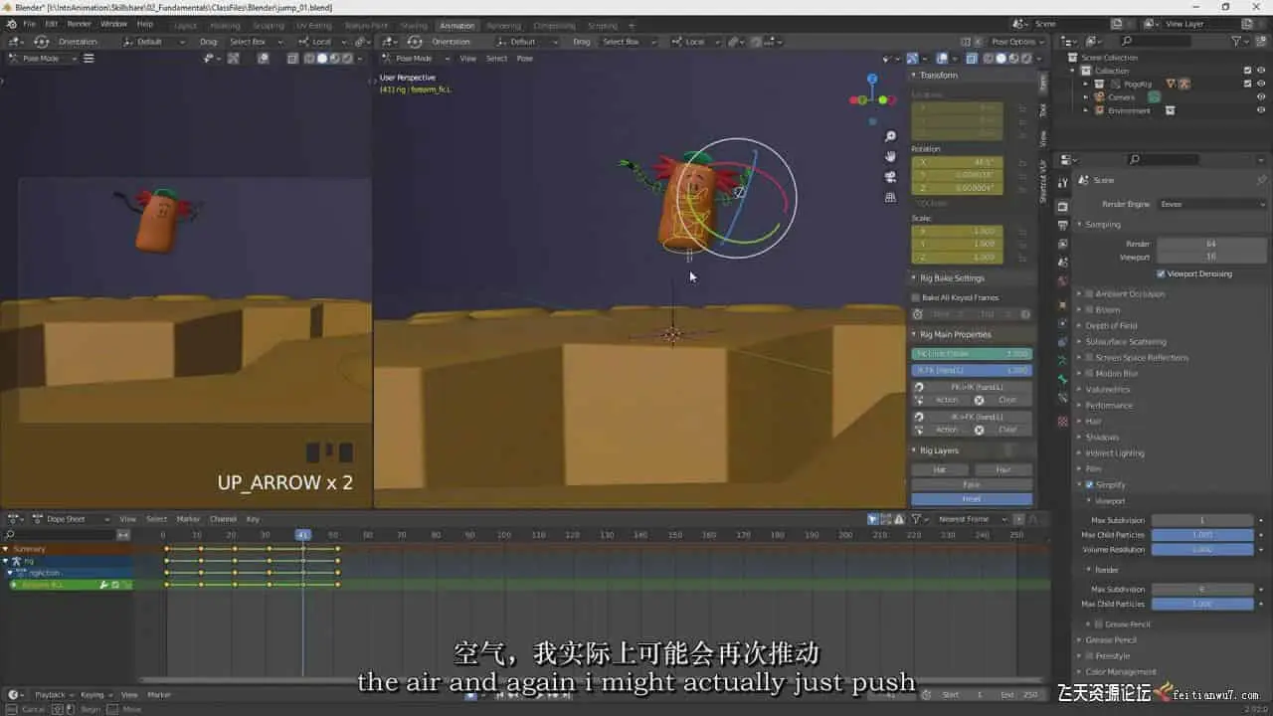Toggle the Simplify checkbox
Screen dimensions: 1273x716
tap(1089, 485)
